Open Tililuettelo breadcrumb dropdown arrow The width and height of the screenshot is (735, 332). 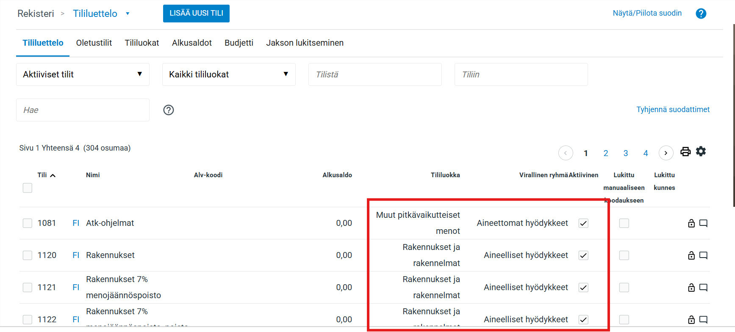click(128, 14)
